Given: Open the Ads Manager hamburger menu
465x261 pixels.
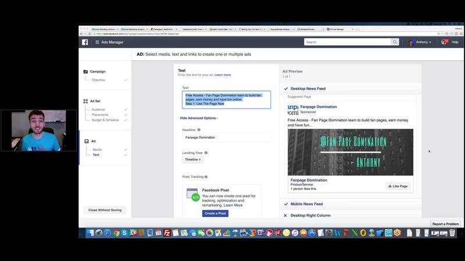Looking at the screenshot, I should pos(97,42).
